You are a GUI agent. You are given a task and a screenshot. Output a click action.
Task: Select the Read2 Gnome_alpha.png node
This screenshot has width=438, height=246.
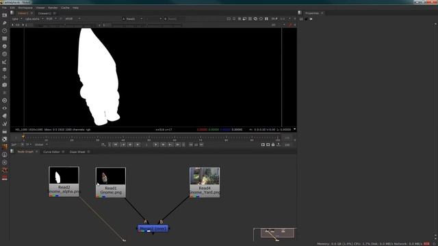64,182
